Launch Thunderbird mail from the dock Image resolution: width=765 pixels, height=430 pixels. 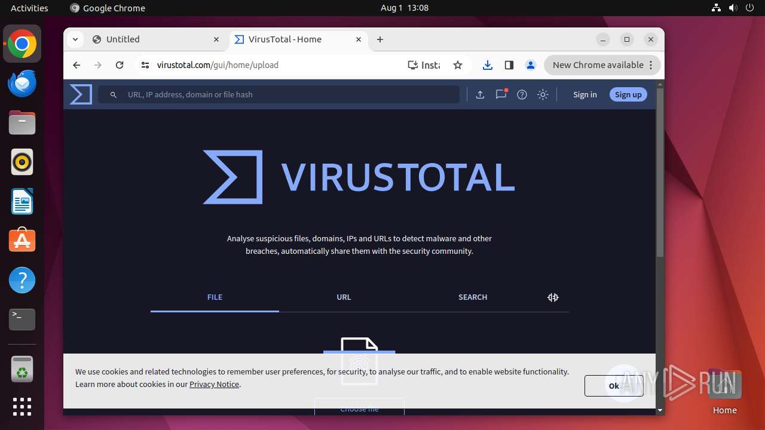tap(22, 83)
